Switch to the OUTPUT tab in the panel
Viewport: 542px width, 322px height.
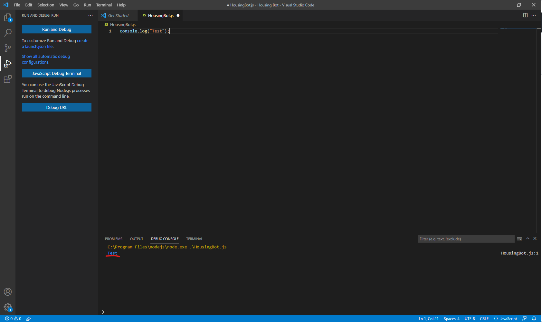(136, 239)
